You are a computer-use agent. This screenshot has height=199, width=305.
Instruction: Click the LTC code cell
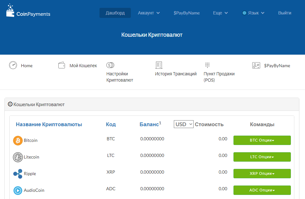[x=111, y=155]
